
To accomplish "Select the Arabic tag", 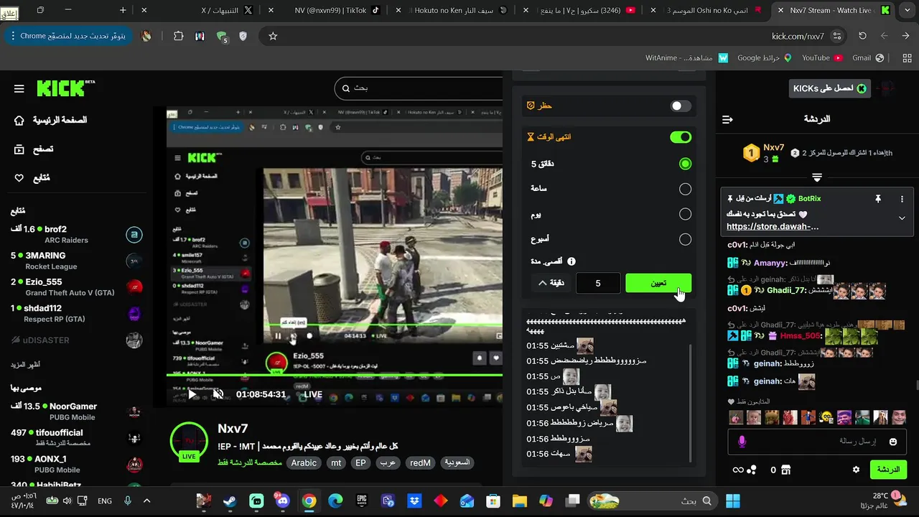I will 304,463.
